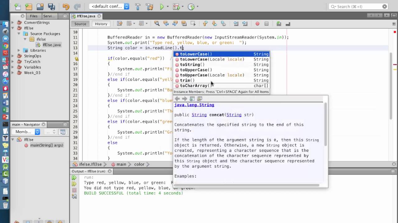The image size is (398, 223).
Task: Click the Clean and Build icon
Action: point(149,7)
